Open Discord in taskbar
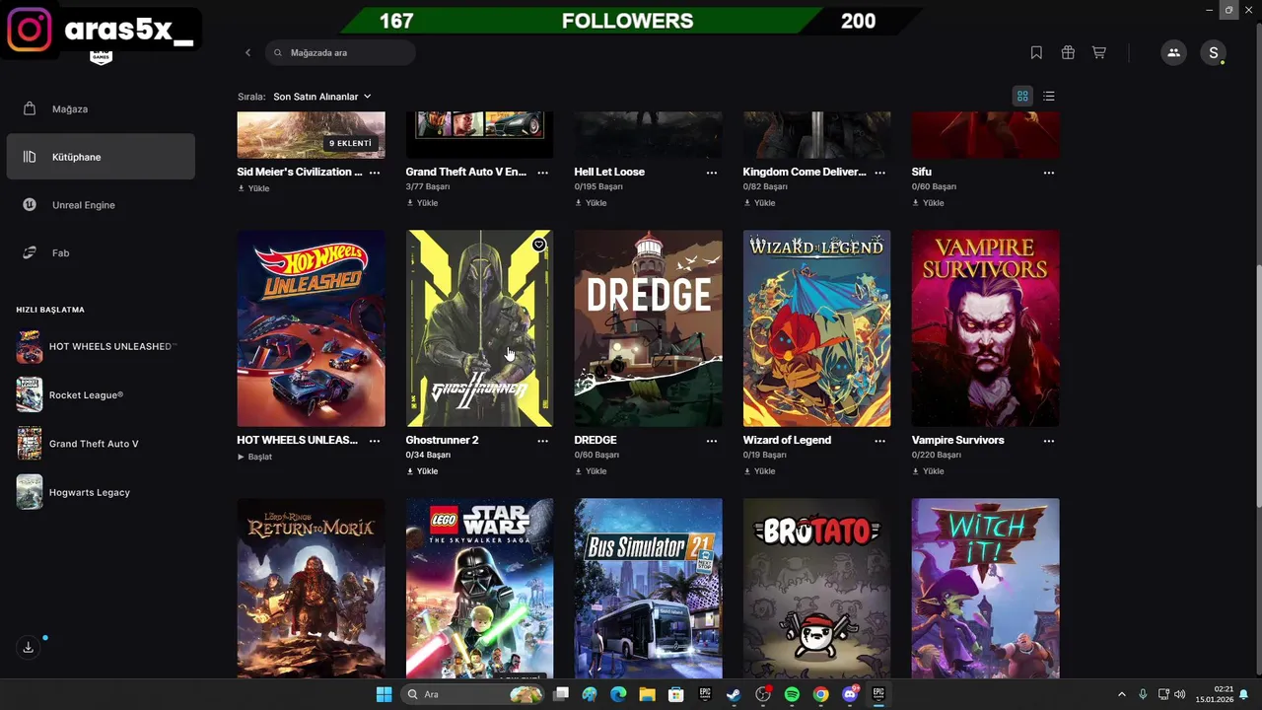1262x710 pixels. pyautogui.click(x=850, y=694)
